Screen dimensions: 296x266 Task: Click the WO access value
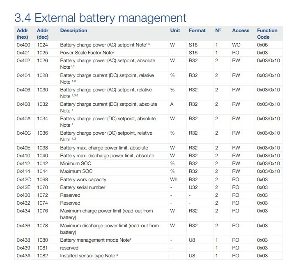tap(236, 45)
